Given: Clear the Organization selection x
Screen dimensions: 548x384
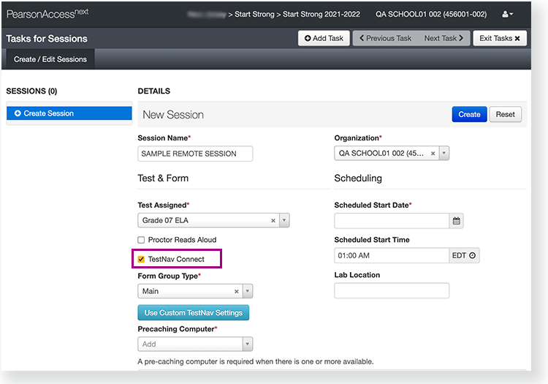Looking at the screenshot, I should click(433, 154).
